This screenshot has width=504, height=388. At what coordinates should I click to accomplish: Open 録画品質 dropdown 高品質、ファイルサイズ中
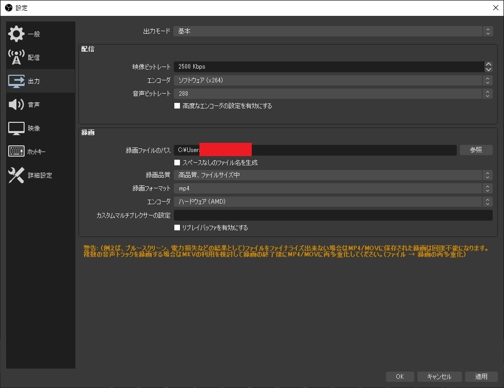(333, 175)
